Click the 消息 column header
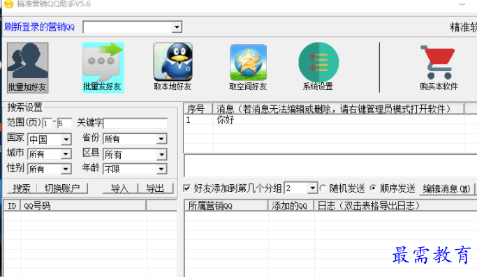 coord(338,109)
